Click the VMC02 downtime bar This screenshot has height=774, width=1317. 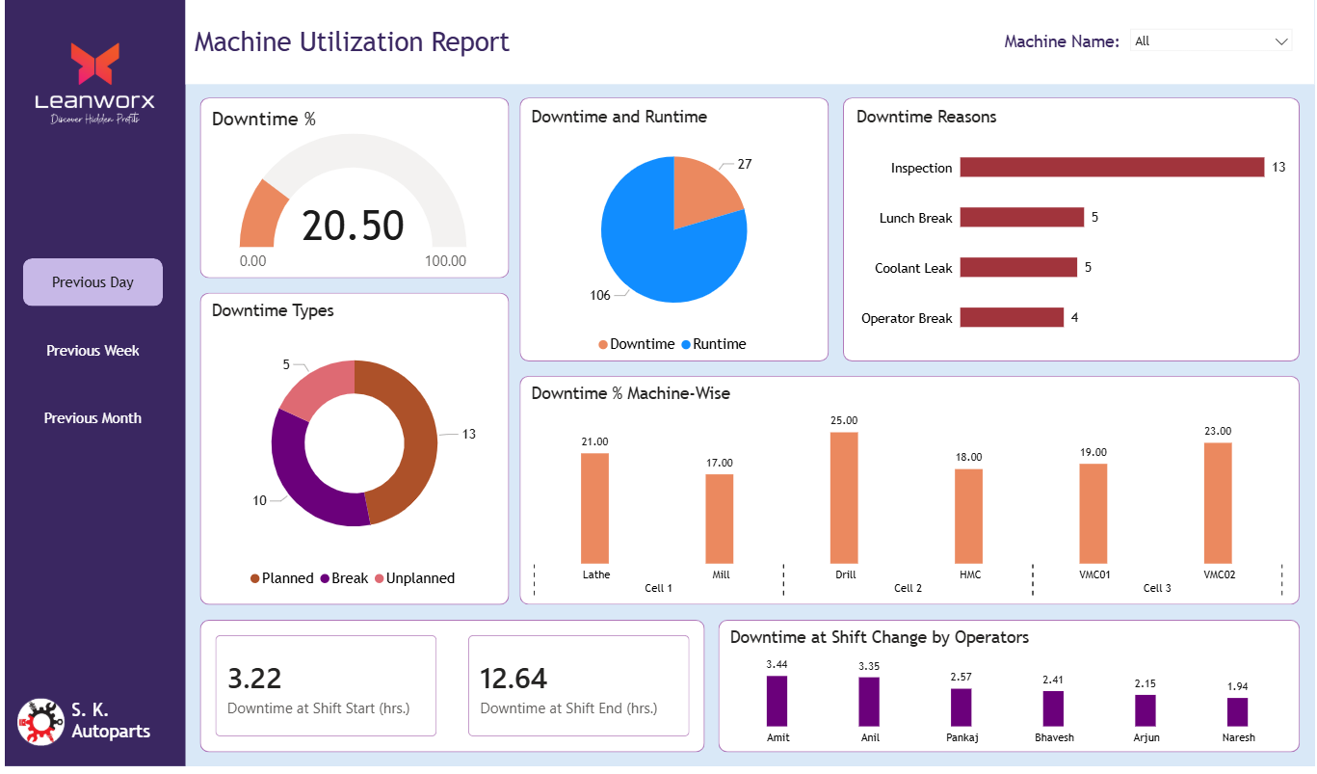pyautogui.click(x=1218, y=502)
